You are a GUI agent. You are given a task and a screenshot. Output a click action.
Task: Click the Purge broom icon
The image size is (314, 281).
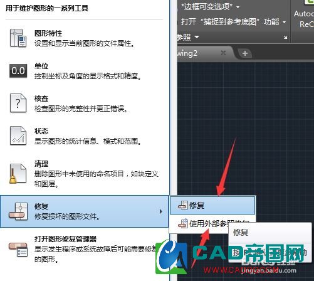pyautogui.click(x=18, y=173)
